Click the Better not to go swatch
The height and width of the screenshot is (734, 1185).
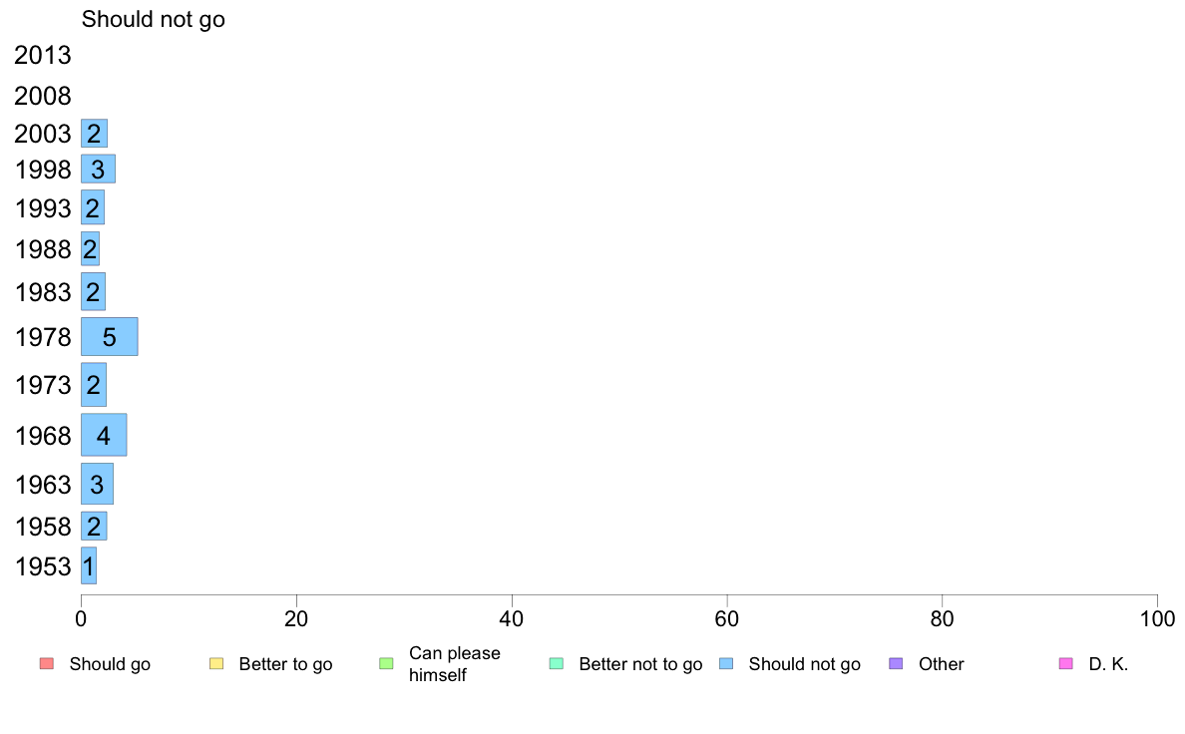click(x=557, y=664)
